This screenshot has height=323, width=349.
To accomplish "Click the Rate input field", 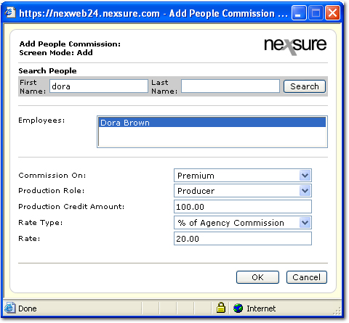I will coord(243,239).
